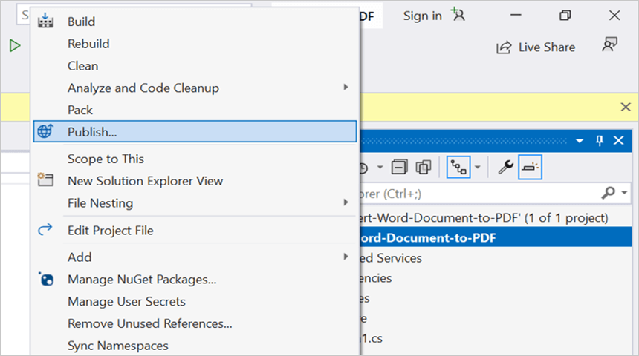Open the Analyze and Code Cleanup submenu

195,88
